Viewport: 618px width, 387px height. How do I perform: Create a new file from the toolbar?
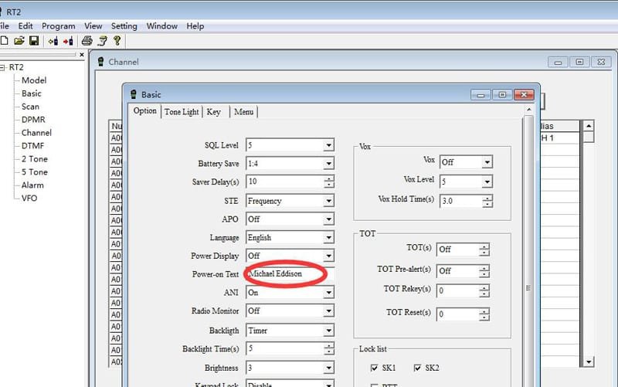click(4, 41)
